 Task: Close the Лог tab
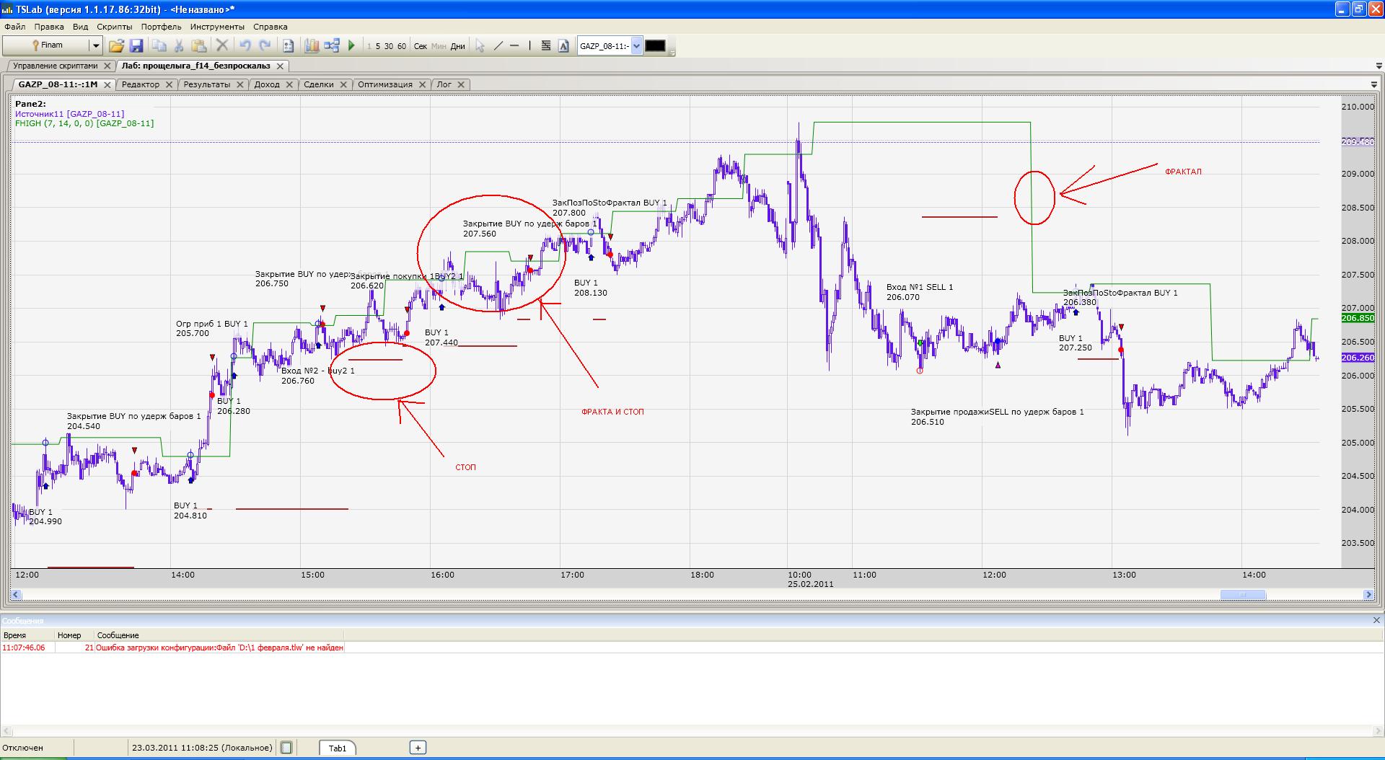click(462, 84)
